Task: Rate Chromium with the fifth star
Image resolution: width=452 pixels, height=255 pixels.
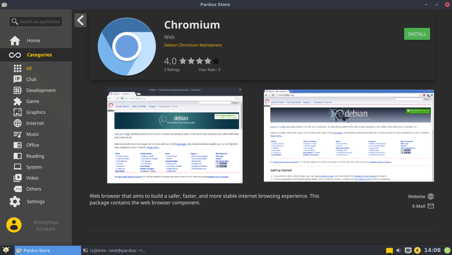Action: coord(216,61)
